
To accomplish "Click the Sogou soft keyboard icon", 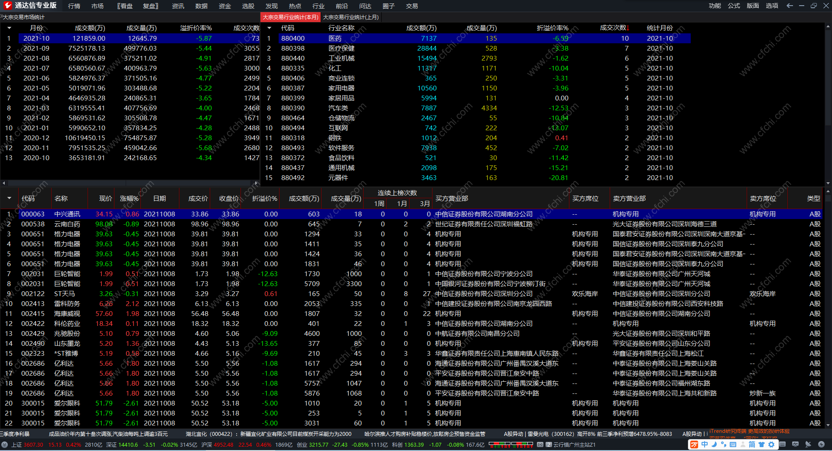I will (733, 445).
